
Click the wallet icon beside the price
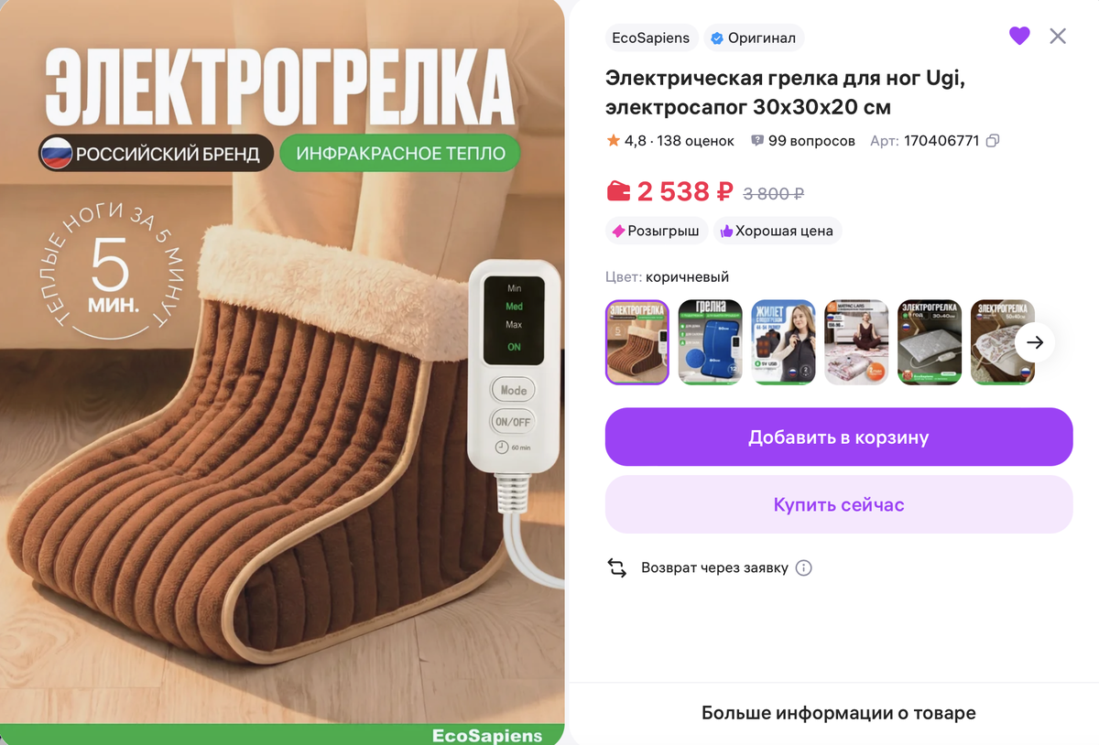(x=619, y=191)
